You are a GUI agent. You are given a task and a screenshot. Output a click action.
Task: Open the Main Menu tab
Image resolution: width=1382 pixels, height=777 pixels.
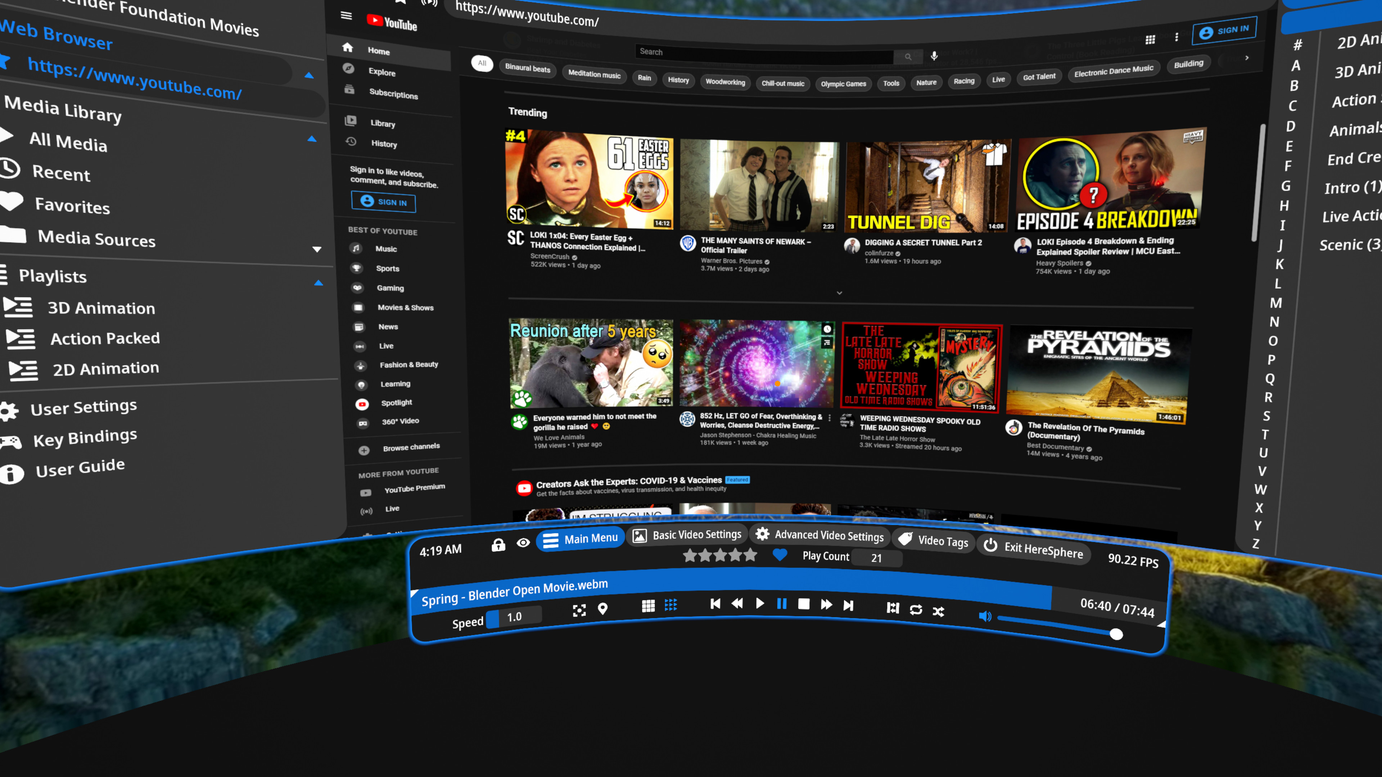(x=580, y=539)
